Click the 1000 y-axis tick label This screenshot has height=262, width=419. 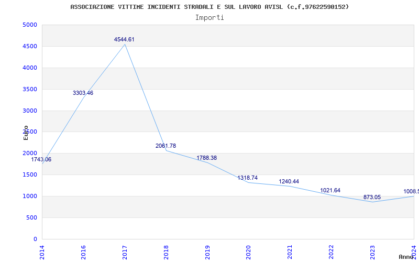coord(30,196)
